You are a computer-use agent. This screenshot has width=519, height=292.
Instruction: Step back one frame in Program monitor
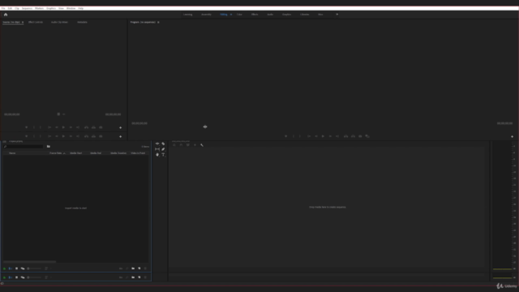coord(316,136)
